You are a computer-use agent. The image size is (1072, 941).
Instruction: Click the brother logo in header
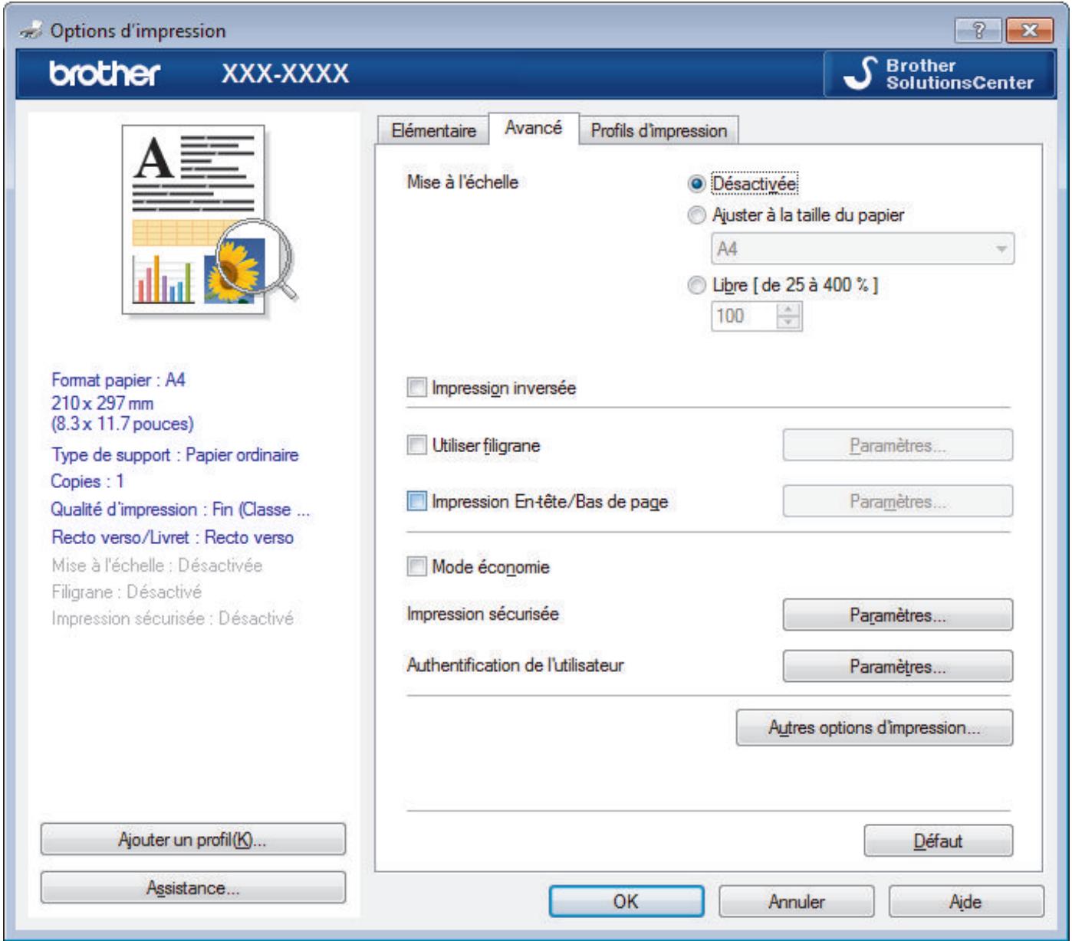pyautogui.click(x=104, y=74)
